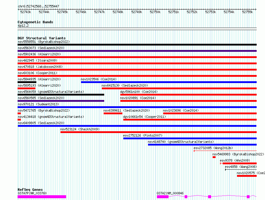Click the black bar of nsv5844935

click(x=27, y=82)
